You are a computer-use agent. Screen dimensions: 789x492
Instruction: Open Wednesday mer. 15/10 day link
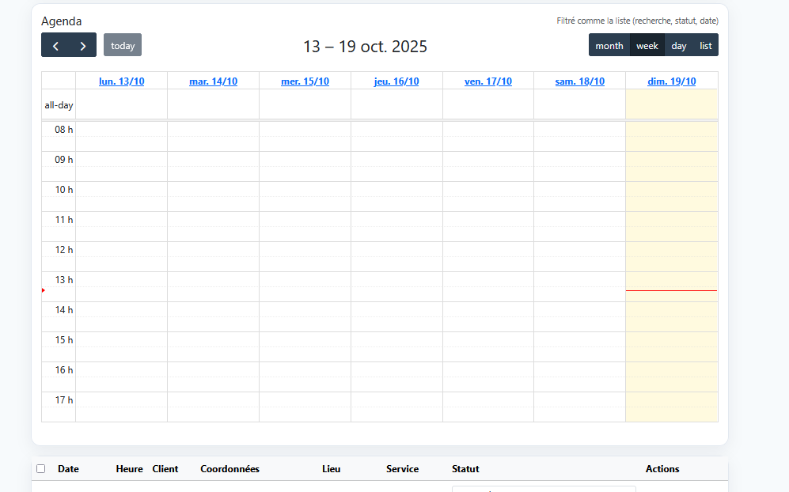point(305,81)
